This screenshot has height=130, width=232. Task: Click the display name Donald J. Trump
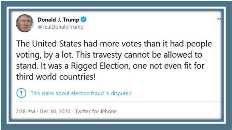tap(58, 20)
